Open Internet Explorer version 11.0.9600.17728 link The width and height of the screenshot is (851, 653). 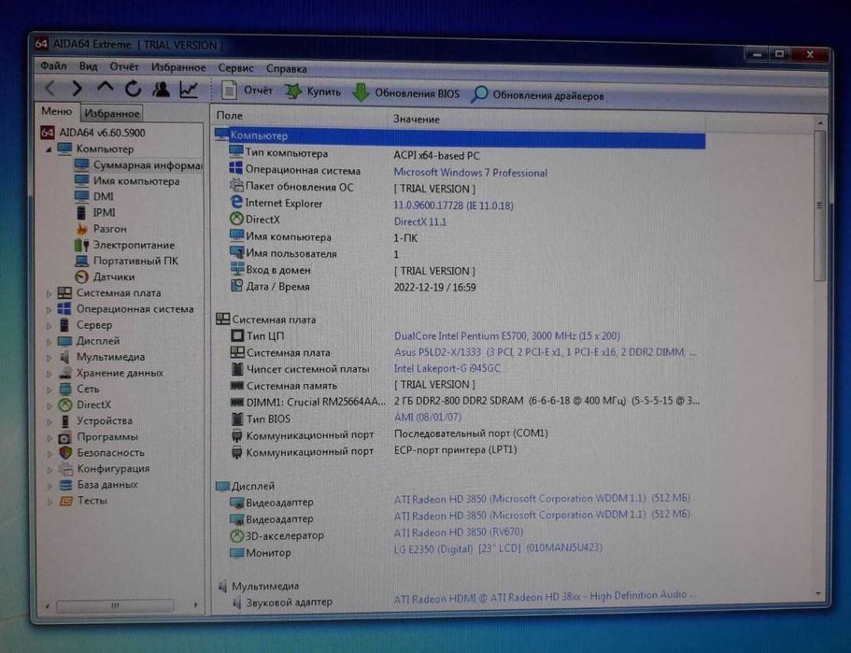pyautogui.click(x=453, y=206)
